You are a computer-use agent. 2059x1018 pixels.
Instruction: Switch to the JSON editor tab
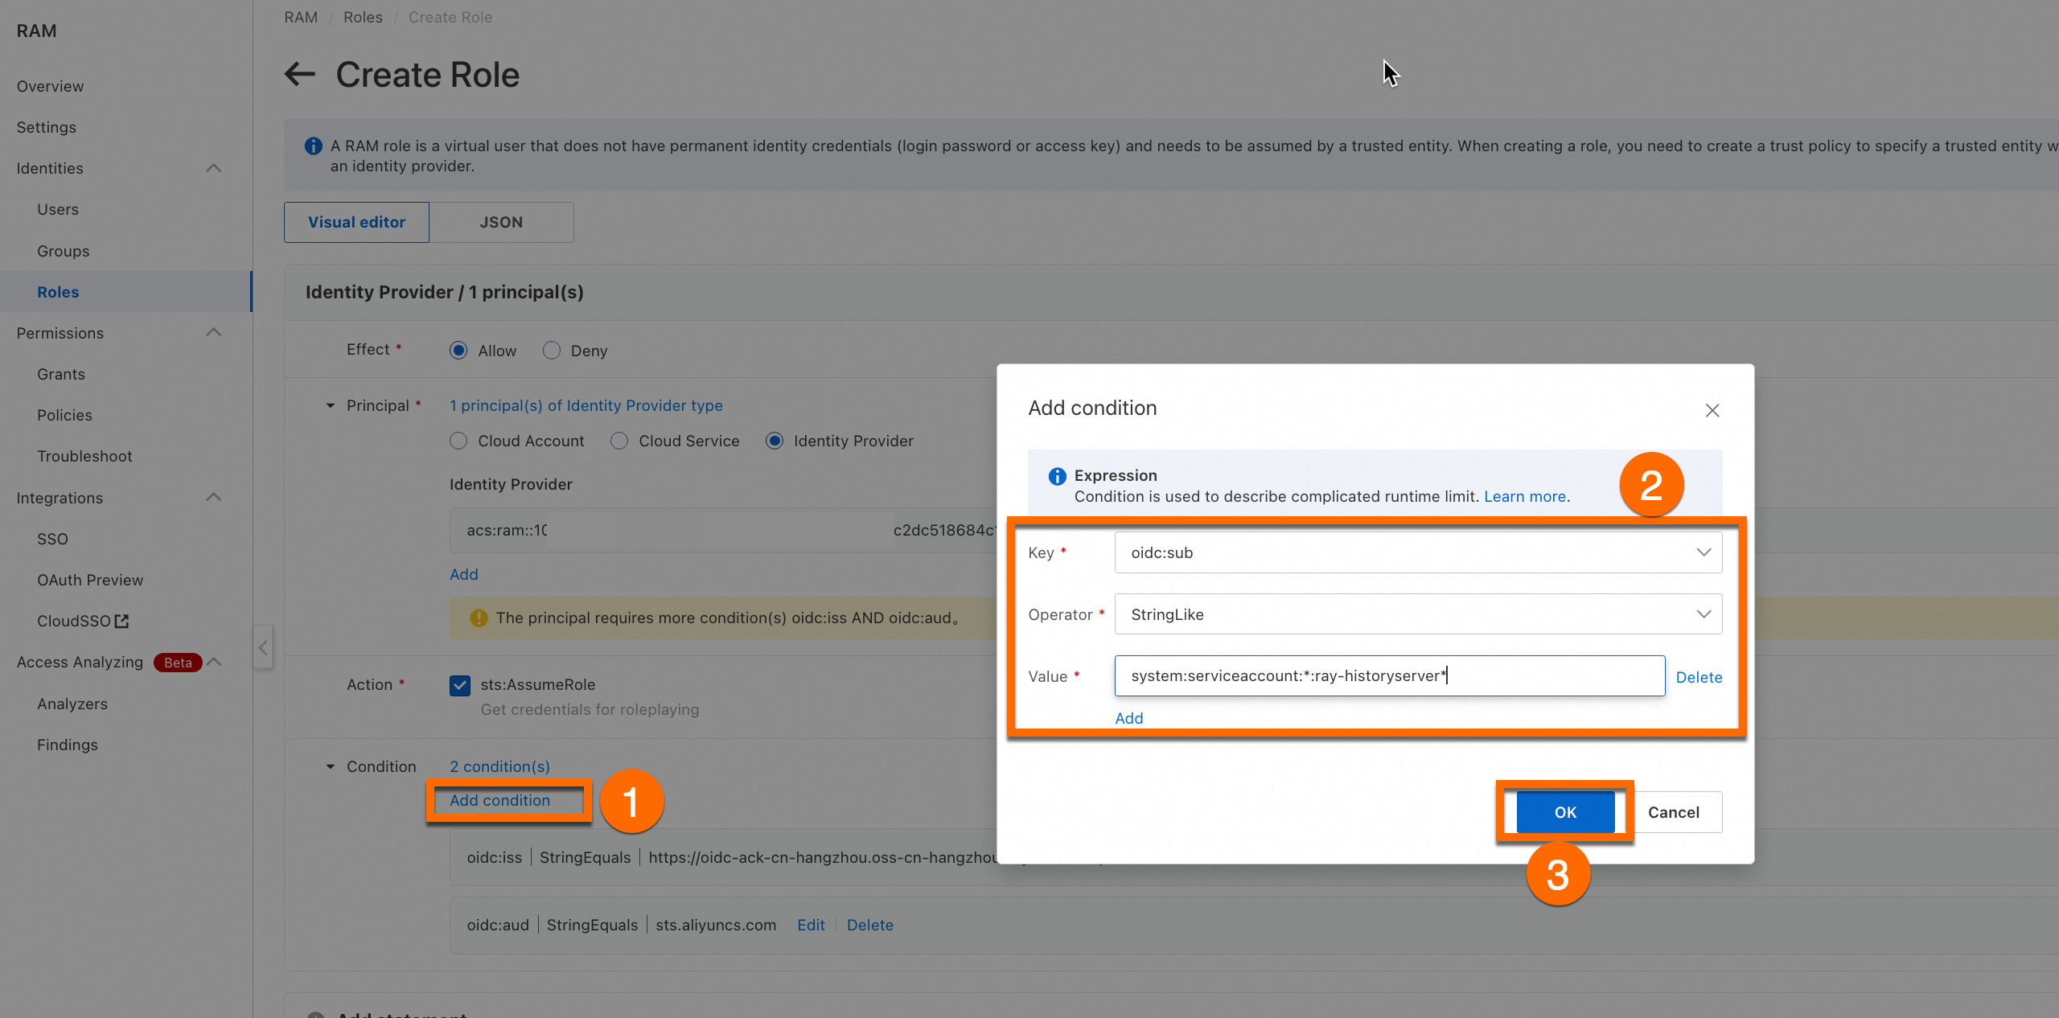tap(501, 222)
